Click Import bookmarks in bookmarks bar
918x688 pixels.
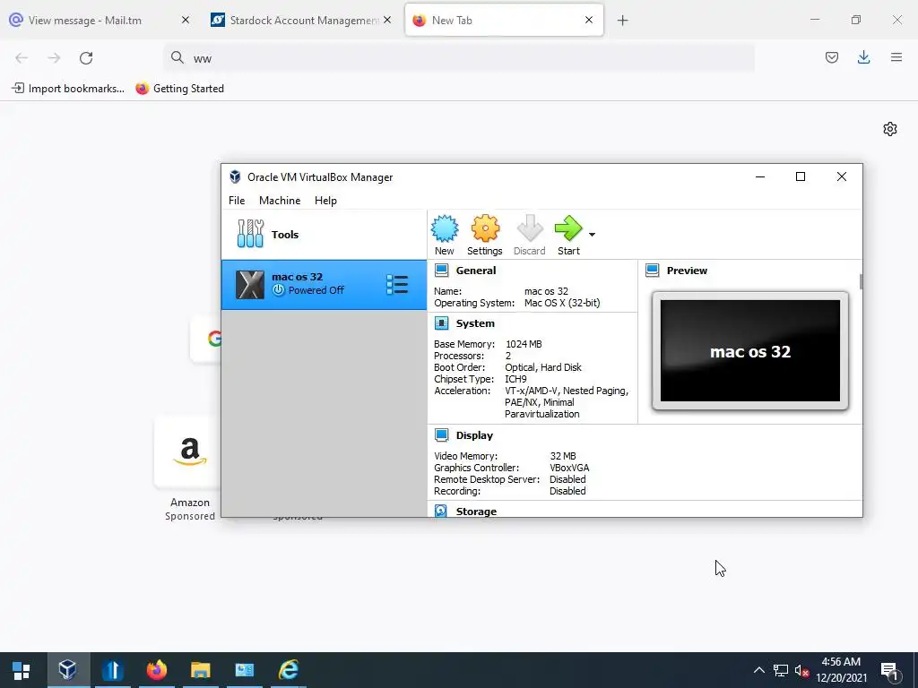(x=68, y=89)
